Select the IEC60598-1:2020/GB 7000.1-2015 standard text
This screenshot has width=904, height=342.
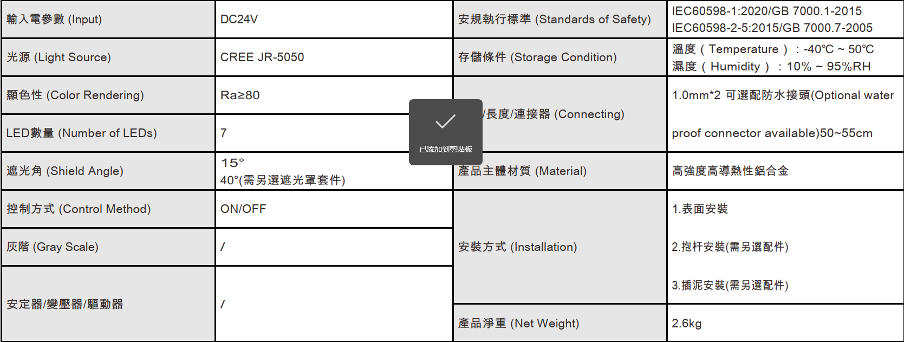[766, 11]
